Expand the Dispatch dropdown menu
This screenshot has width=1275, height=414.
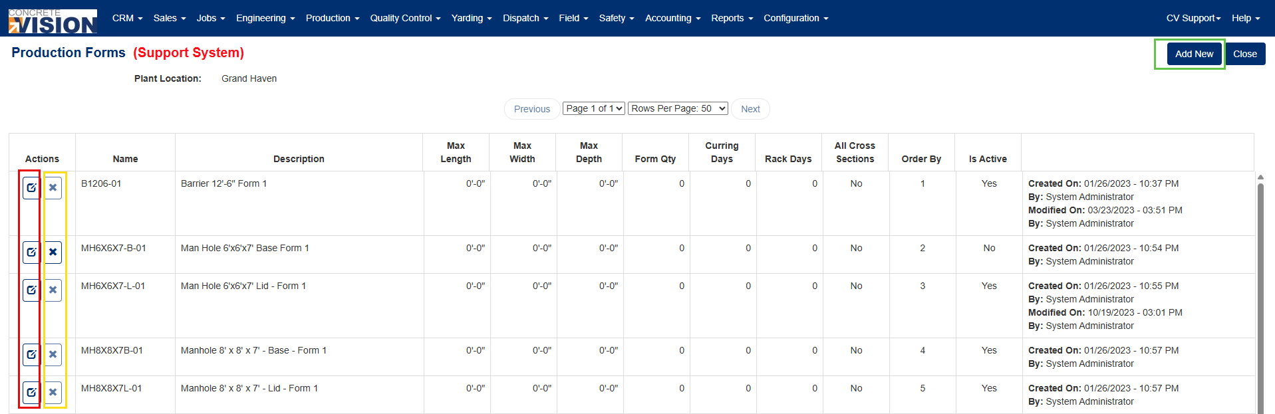[525, 18]
